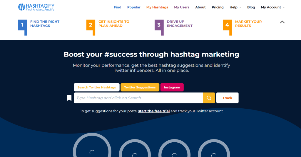Go to Popular hashtags
The image size is (301, 157).
[134, 7]
